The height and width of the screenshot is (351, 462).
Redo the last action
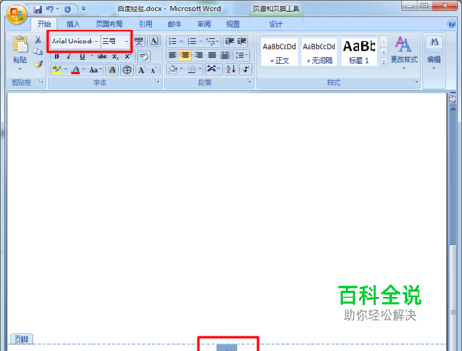click(67, 9)
